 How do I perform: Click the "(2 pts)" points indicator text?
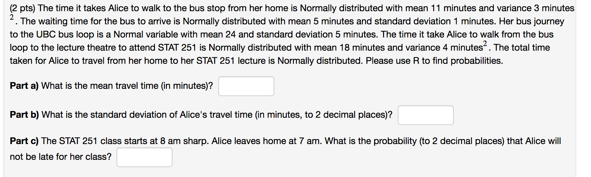pos(22,8)
